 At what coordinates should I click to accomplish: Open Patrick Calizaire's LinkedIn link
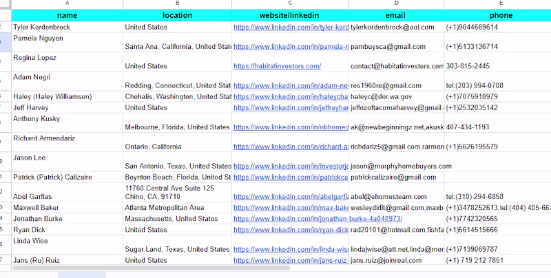click(x=291, y=178)
